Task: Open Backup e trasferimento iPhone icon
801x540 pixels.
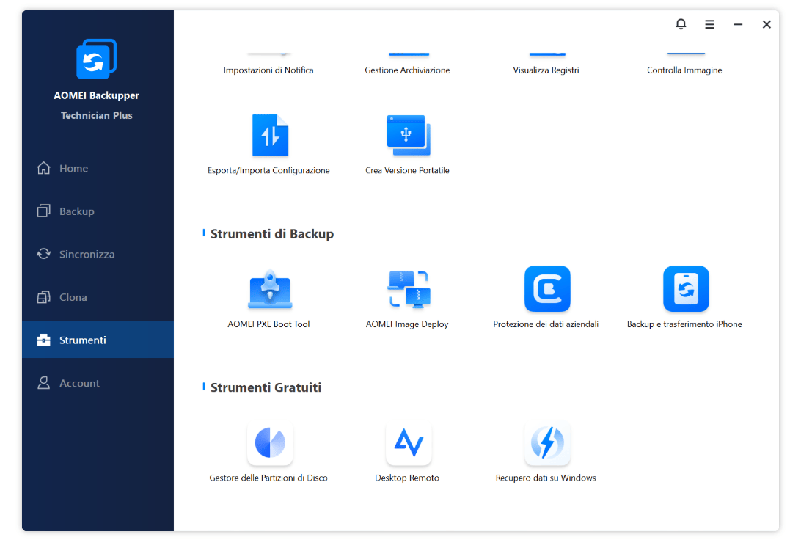Action: click(x=686, y=288)
